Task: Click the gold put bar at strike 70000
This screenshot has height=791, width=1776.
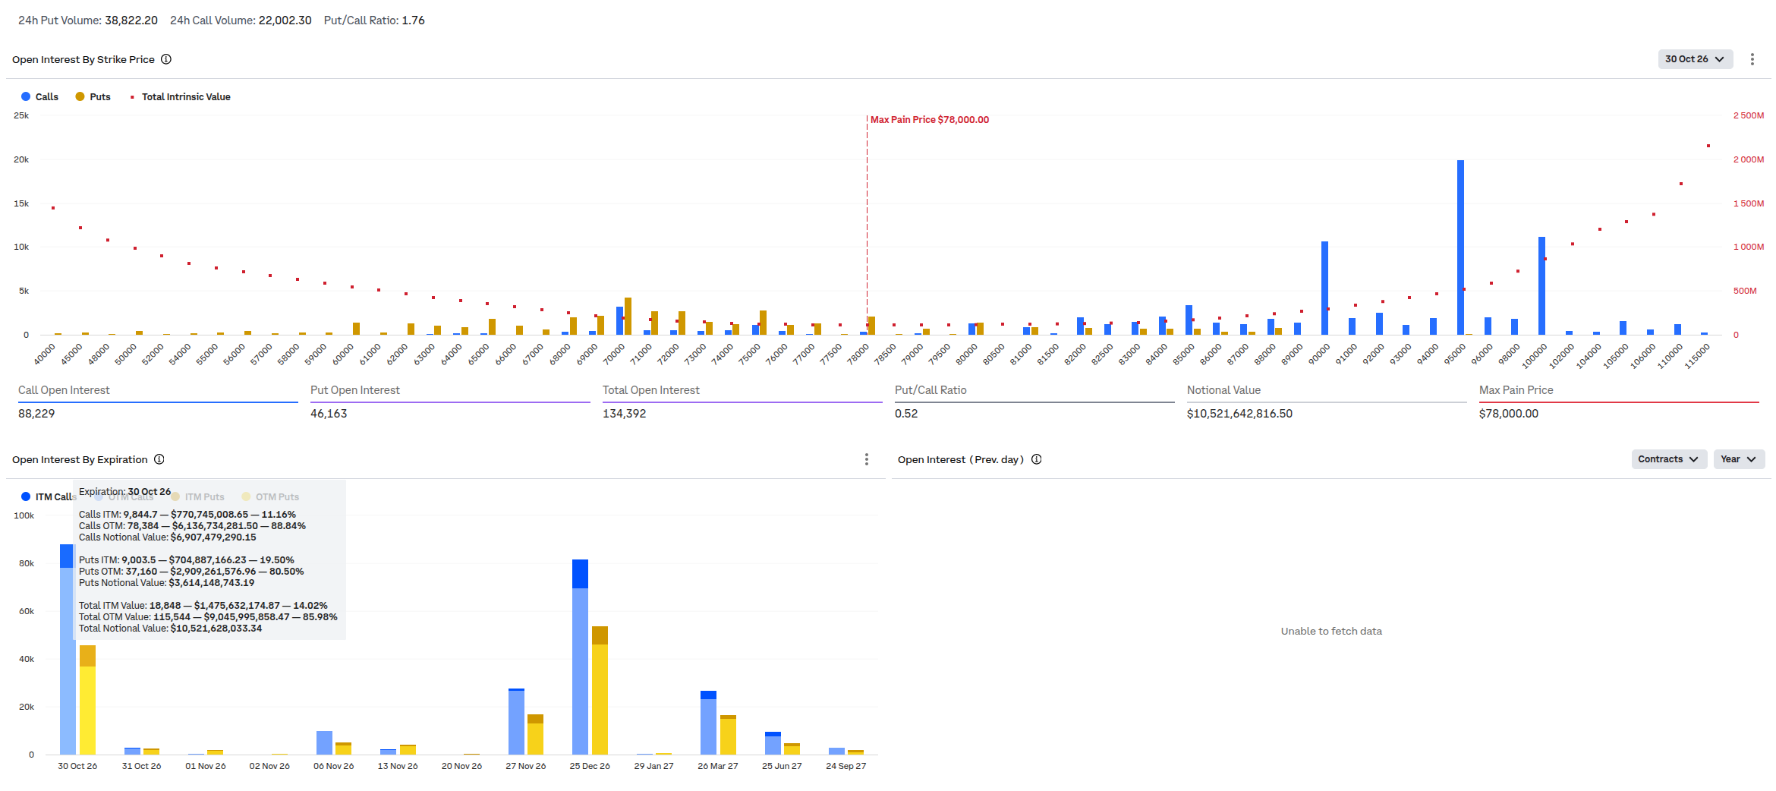Action: pyautogui.click(x=628, y=317)
